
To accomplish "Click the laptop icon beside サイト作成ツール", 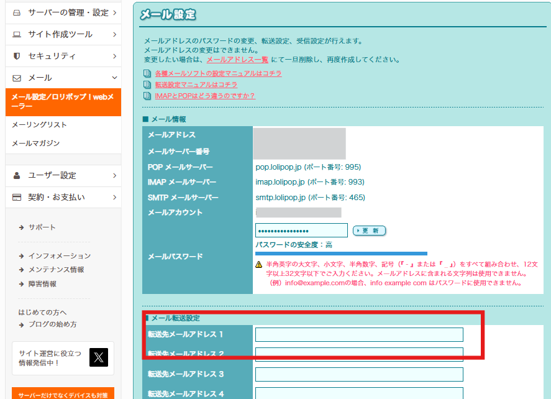I will tap(17, 34).
